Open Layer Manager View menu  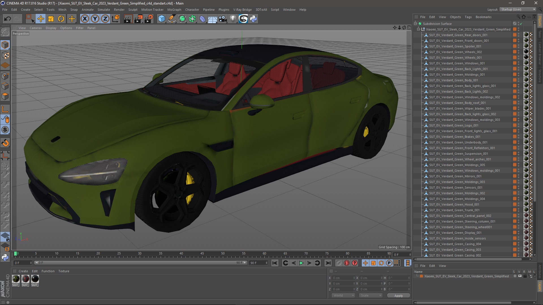(x=442, y=266)
